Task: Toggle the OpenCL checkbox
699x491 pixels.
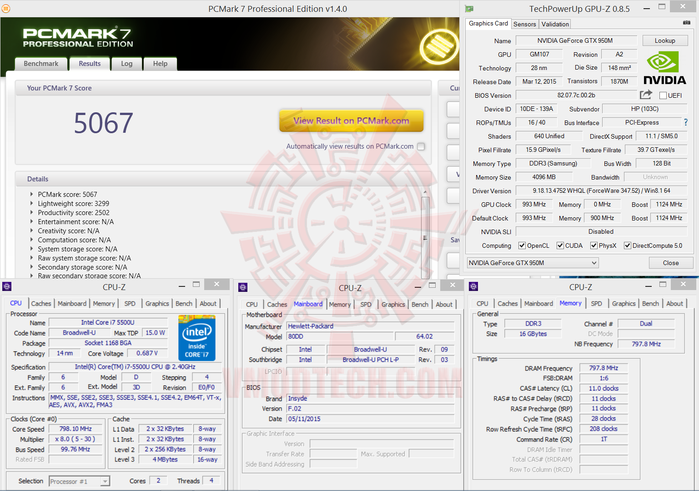Action: tap(522, 245)
